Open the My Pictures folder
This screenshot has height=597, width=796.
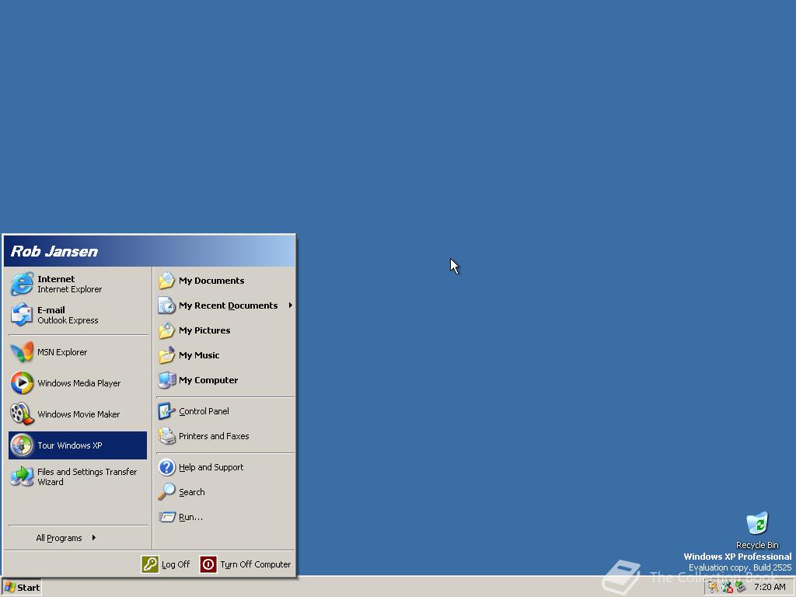pyautogui.click(x=225, y=330)
